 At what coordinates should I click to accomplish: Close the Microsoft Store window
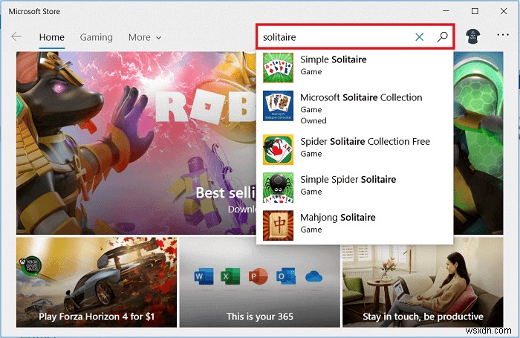click(x=504, y=11)
